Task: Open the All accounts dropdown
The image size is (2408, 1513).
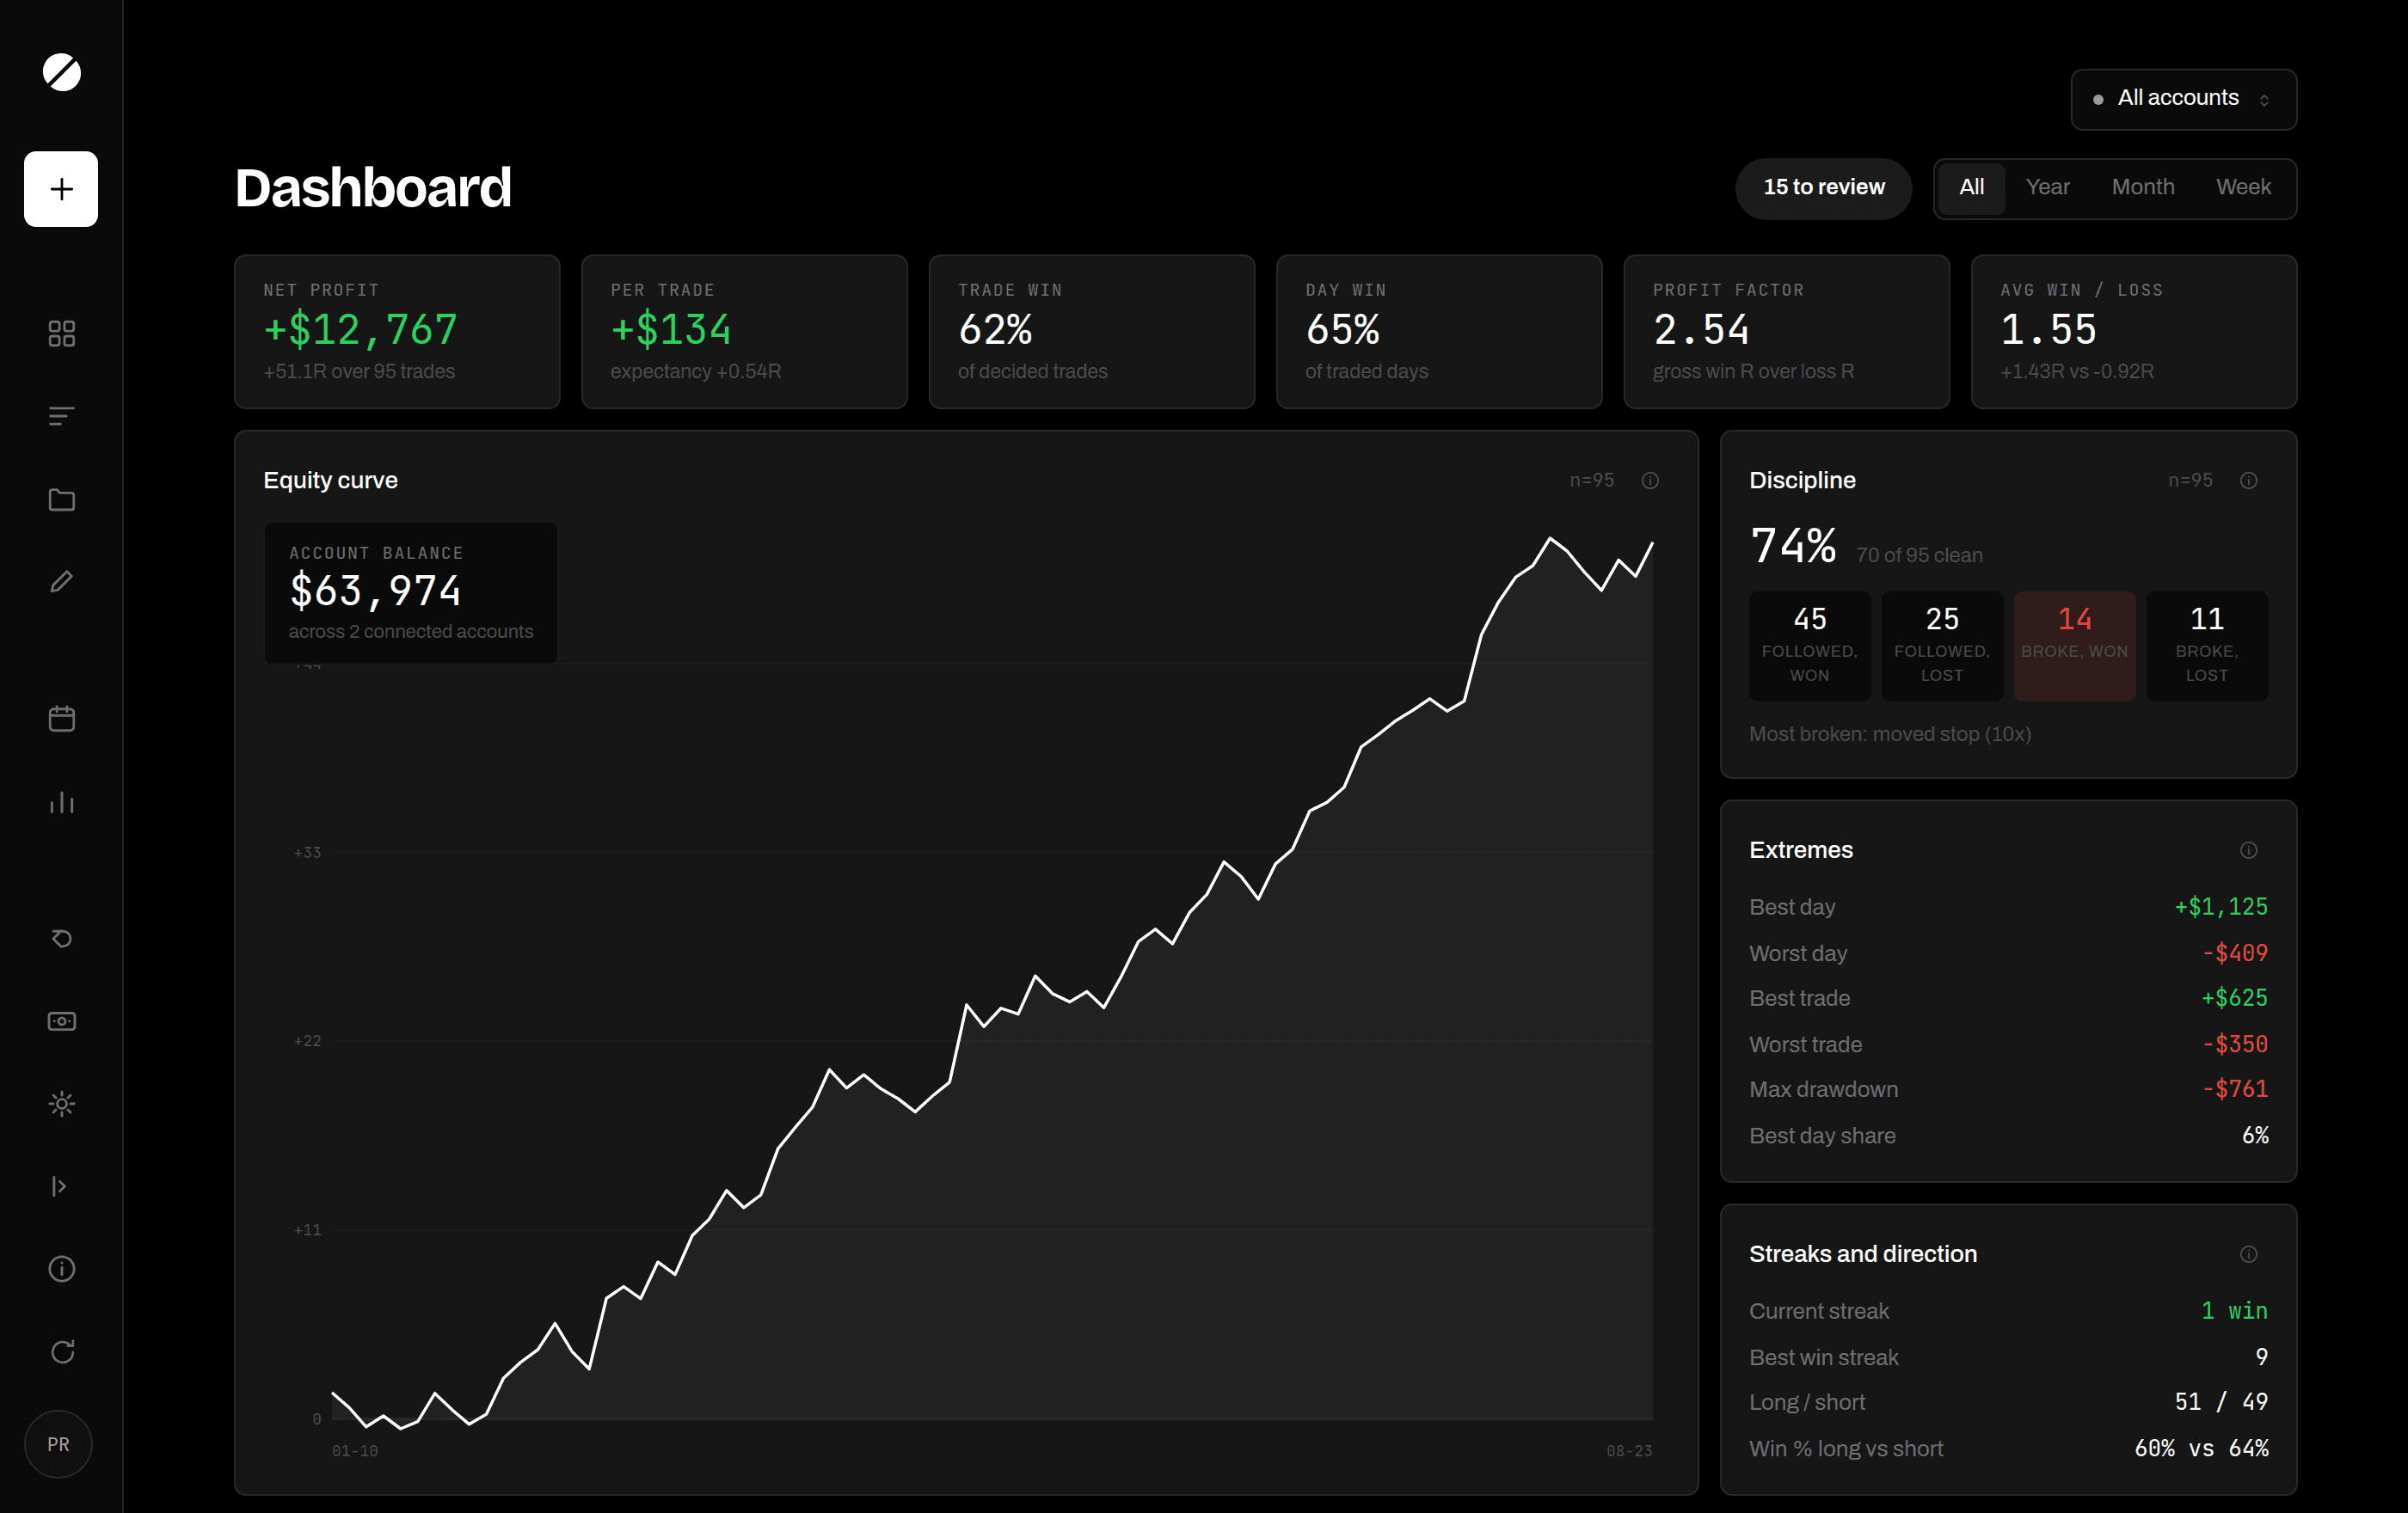Action: [x=2183, y=99]
